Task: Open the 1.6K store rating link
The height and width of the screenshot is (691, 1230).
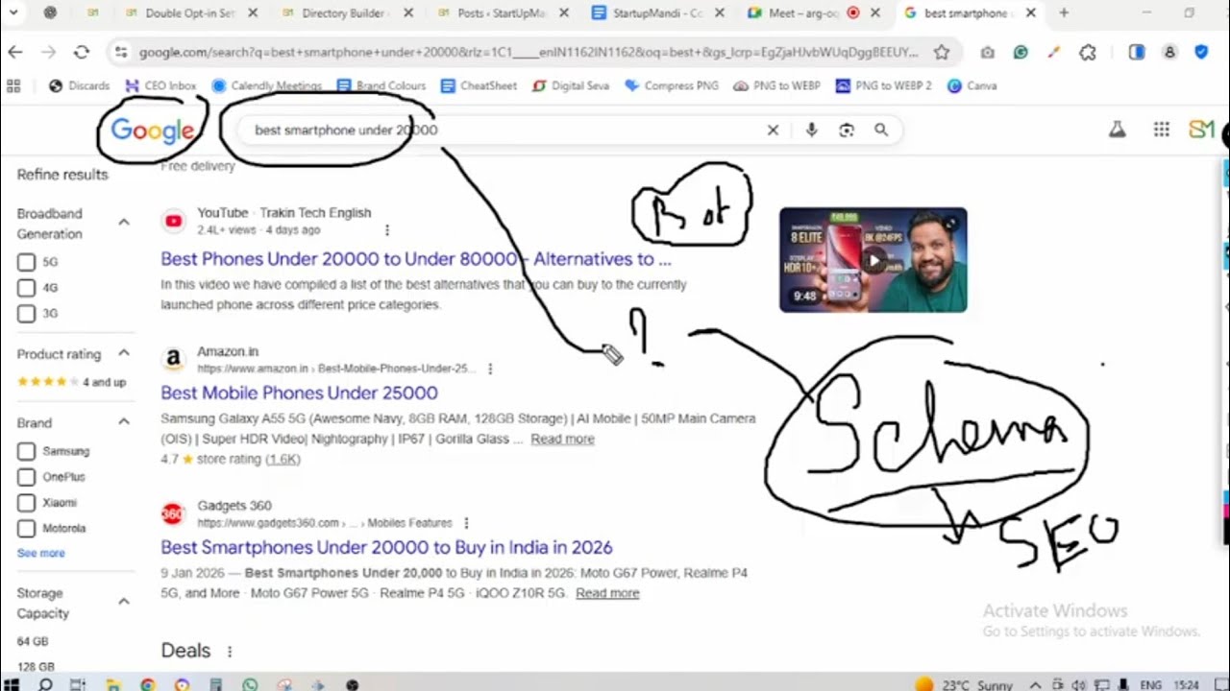Action: (x=283, y=459)
